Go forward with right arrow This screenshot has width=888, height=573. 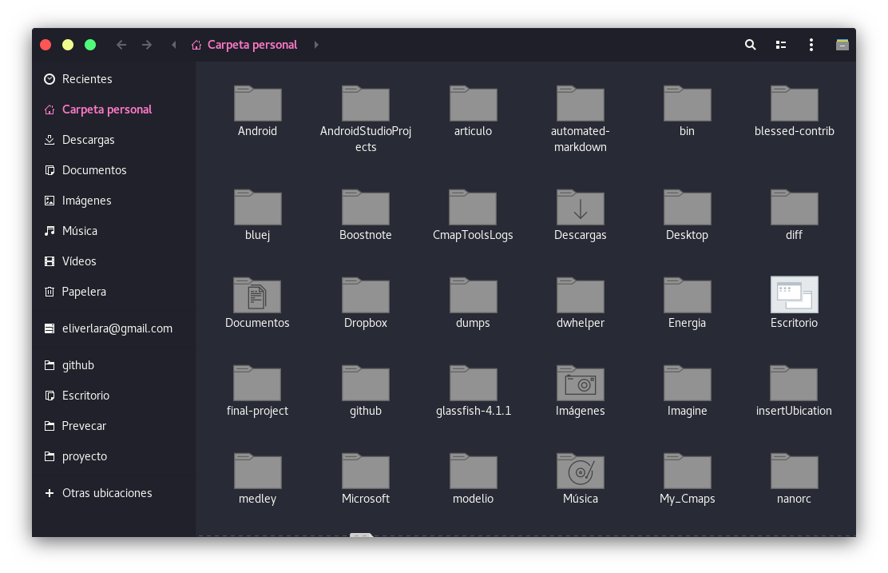[x=147, y=45]
